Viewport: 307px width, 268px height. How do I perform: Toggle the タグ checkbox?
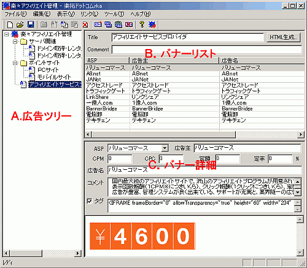click(x=90, y=201)
